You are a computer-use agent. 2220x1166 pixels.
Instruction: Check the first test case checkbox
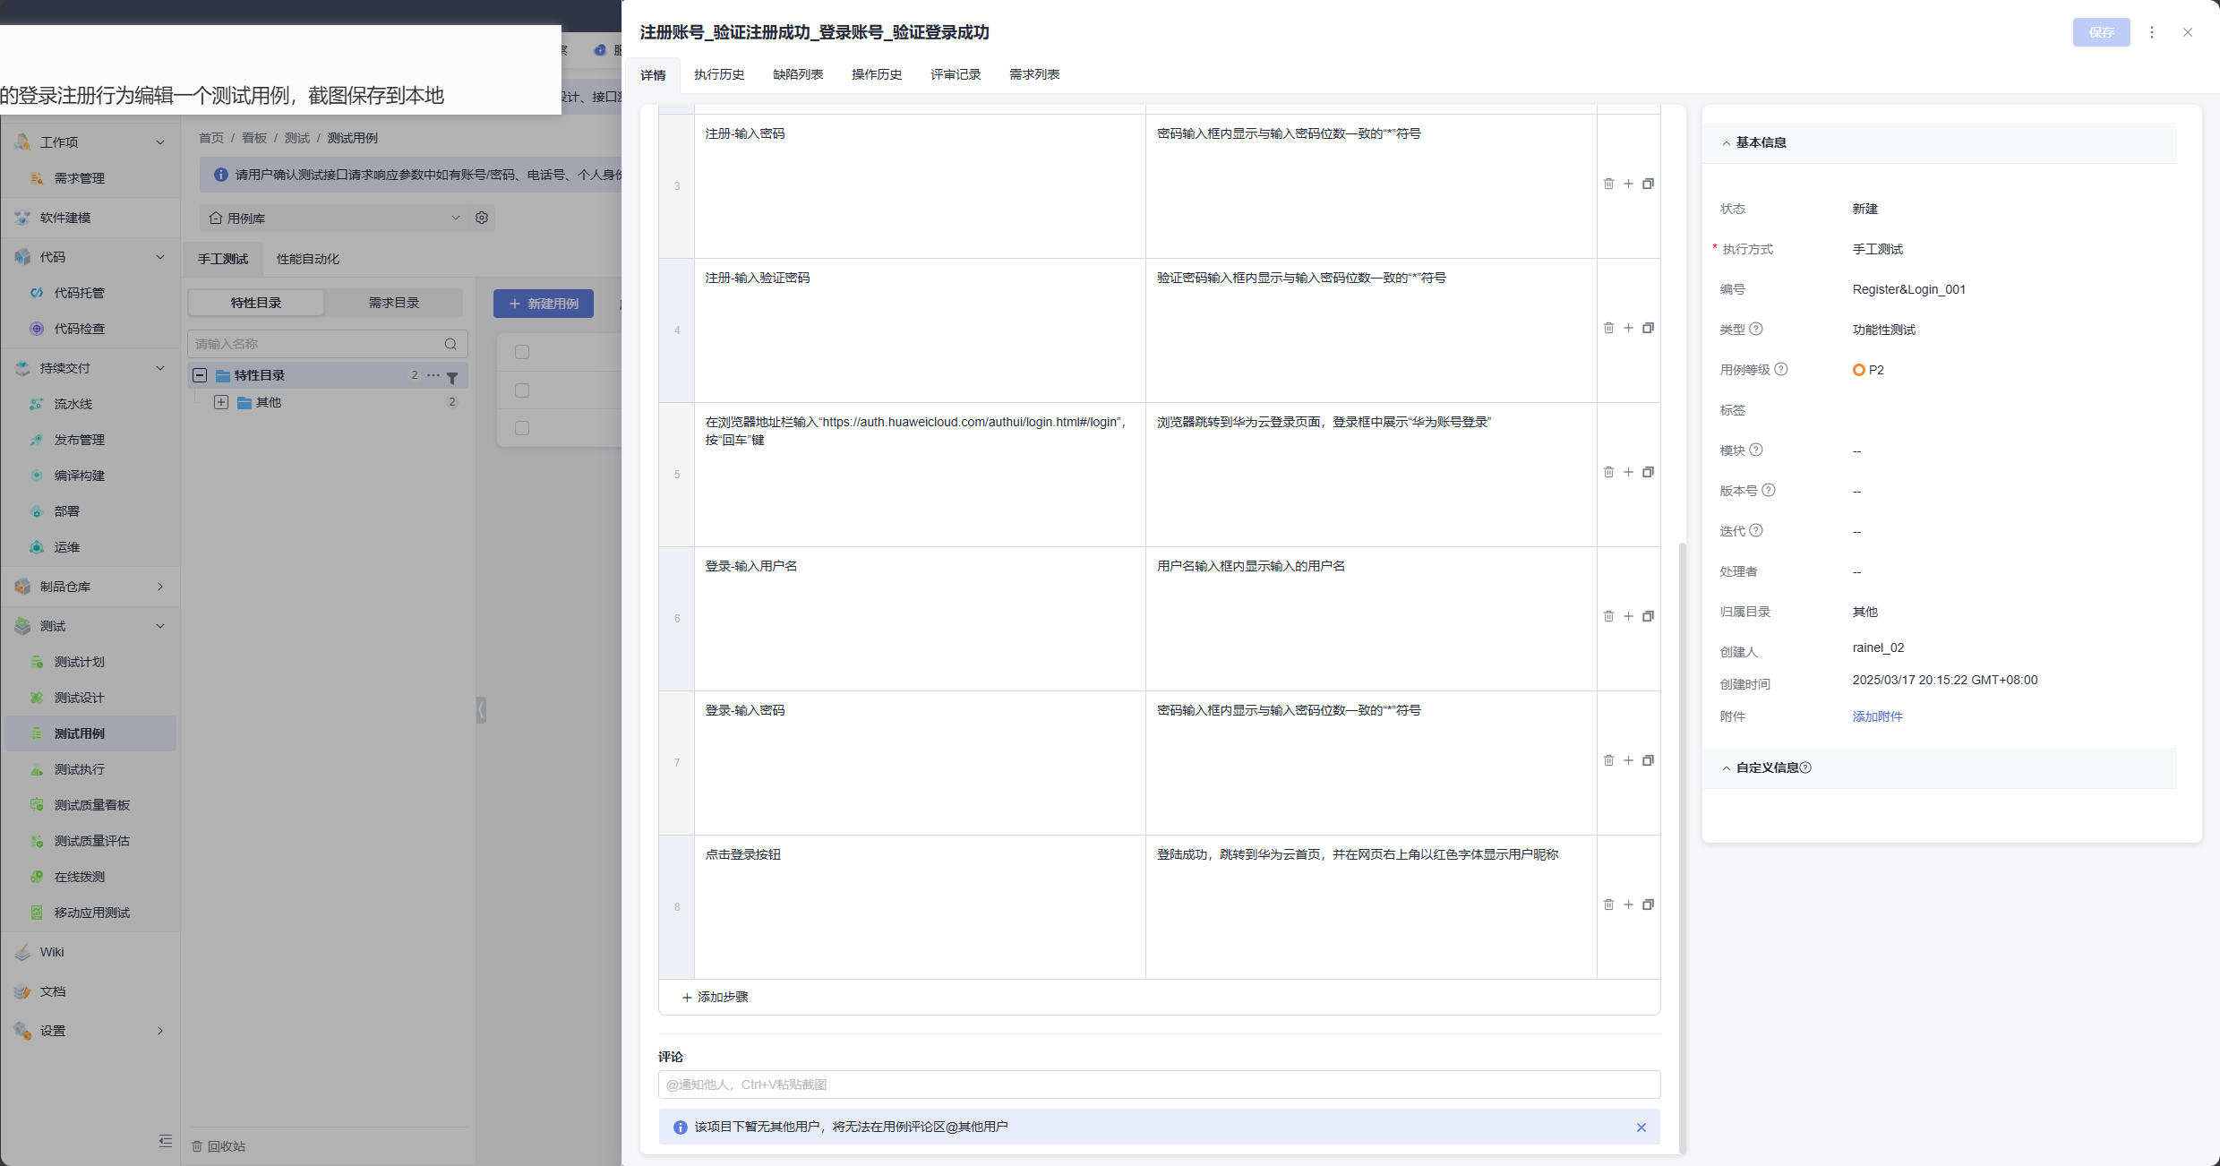click(x=522, y=352)
